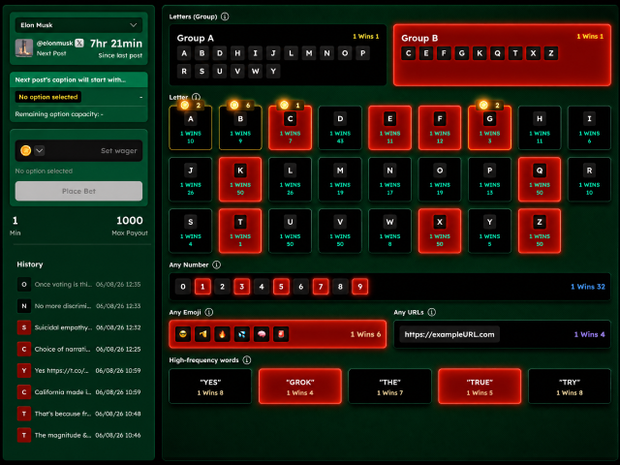Open history entry 'Yes https://t.co/...'
Image resolution: width=620 pixels, height=465 pixels.
(78, 370)
